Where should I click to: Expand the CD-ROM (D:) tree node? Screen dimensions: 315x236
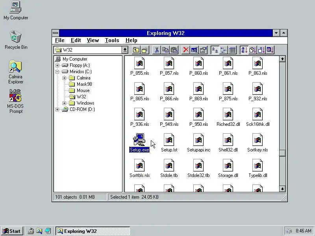57,109
